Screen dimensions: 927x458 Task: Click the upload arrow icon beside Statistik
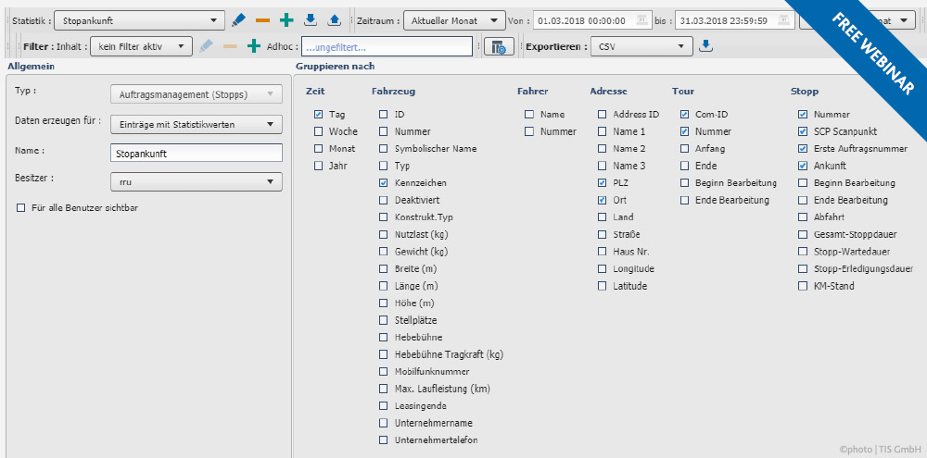tap(335, 19)
